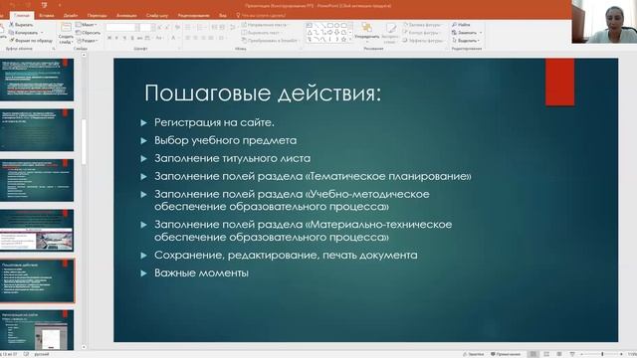Toggle bold formatting

pos(109,38)
